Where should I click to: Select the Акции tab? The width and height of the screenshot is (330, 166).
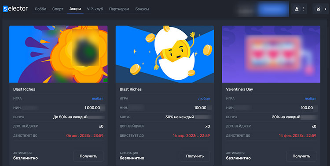(75, 9)
